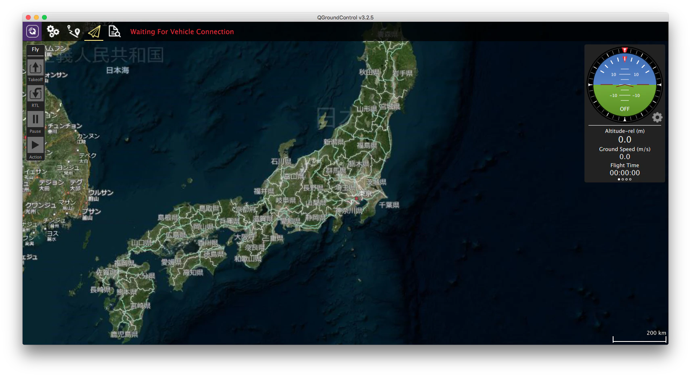Screen dimensions: 691x377
Task: Select the Fly view paper plane icon
Action: (94, 31)
